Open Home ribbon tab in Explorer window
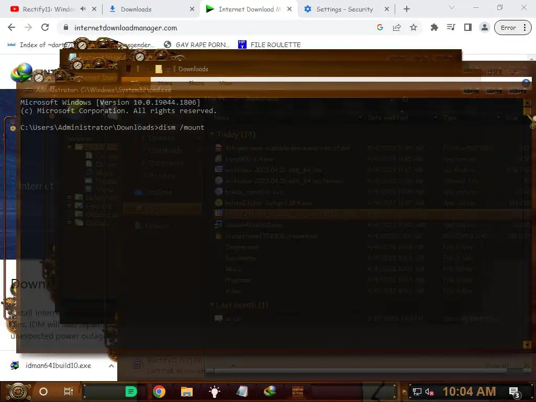The image size is (536, 402). coord(165,83)
